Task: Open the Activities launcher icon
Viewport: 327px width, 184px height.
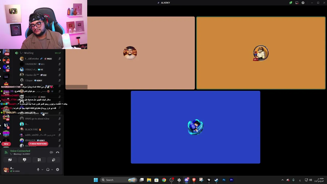Action: pyautogui.click(x=39, y=160)
